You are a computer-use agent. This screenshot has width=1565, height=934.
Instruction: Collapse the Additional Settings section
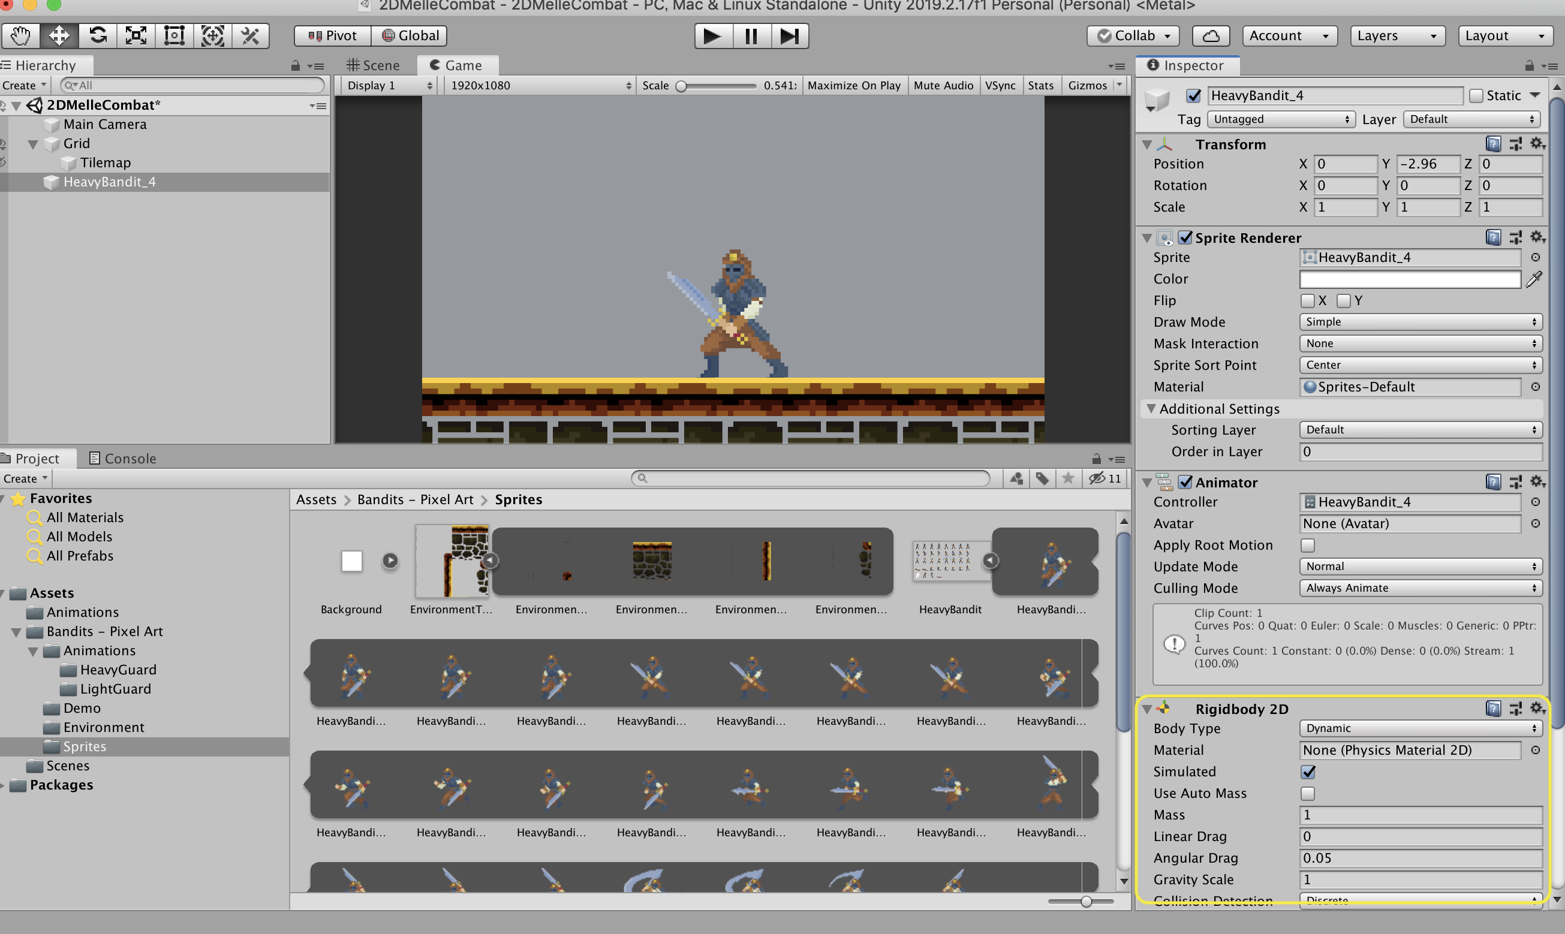click(x=1151, y=408)
